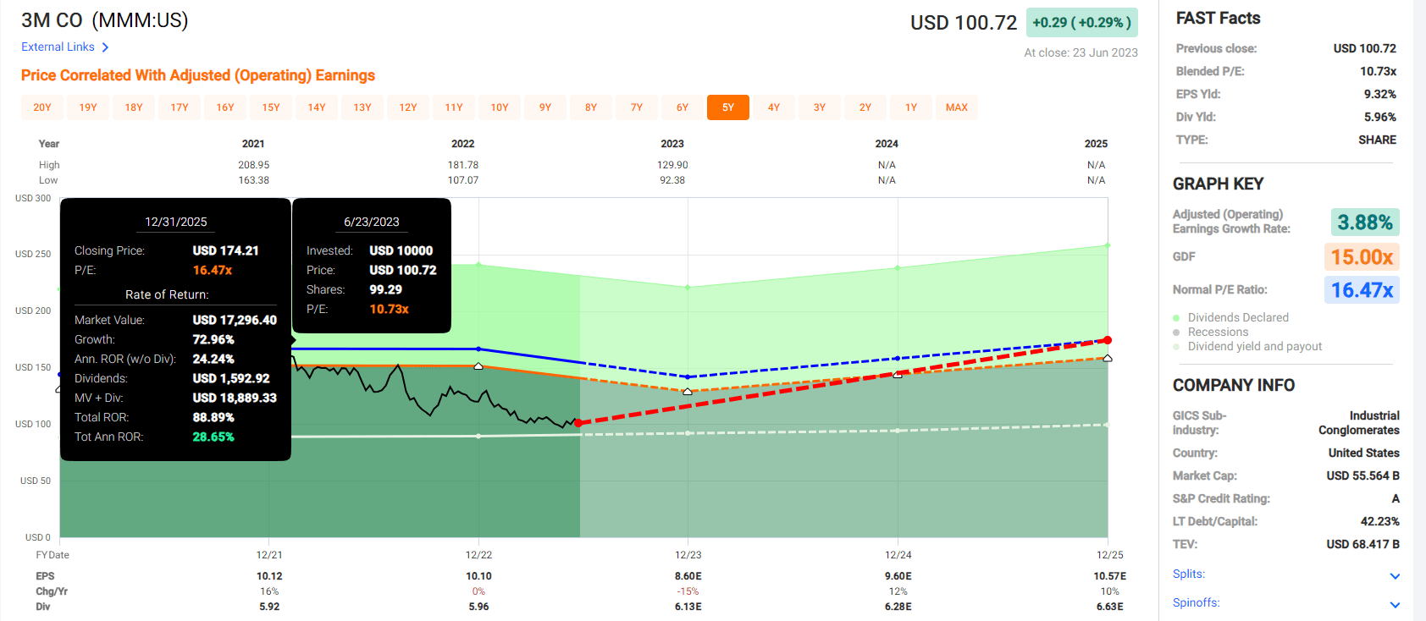
Task: Click the Industrial Conglomerates industry value
Action: (1359, 423)
